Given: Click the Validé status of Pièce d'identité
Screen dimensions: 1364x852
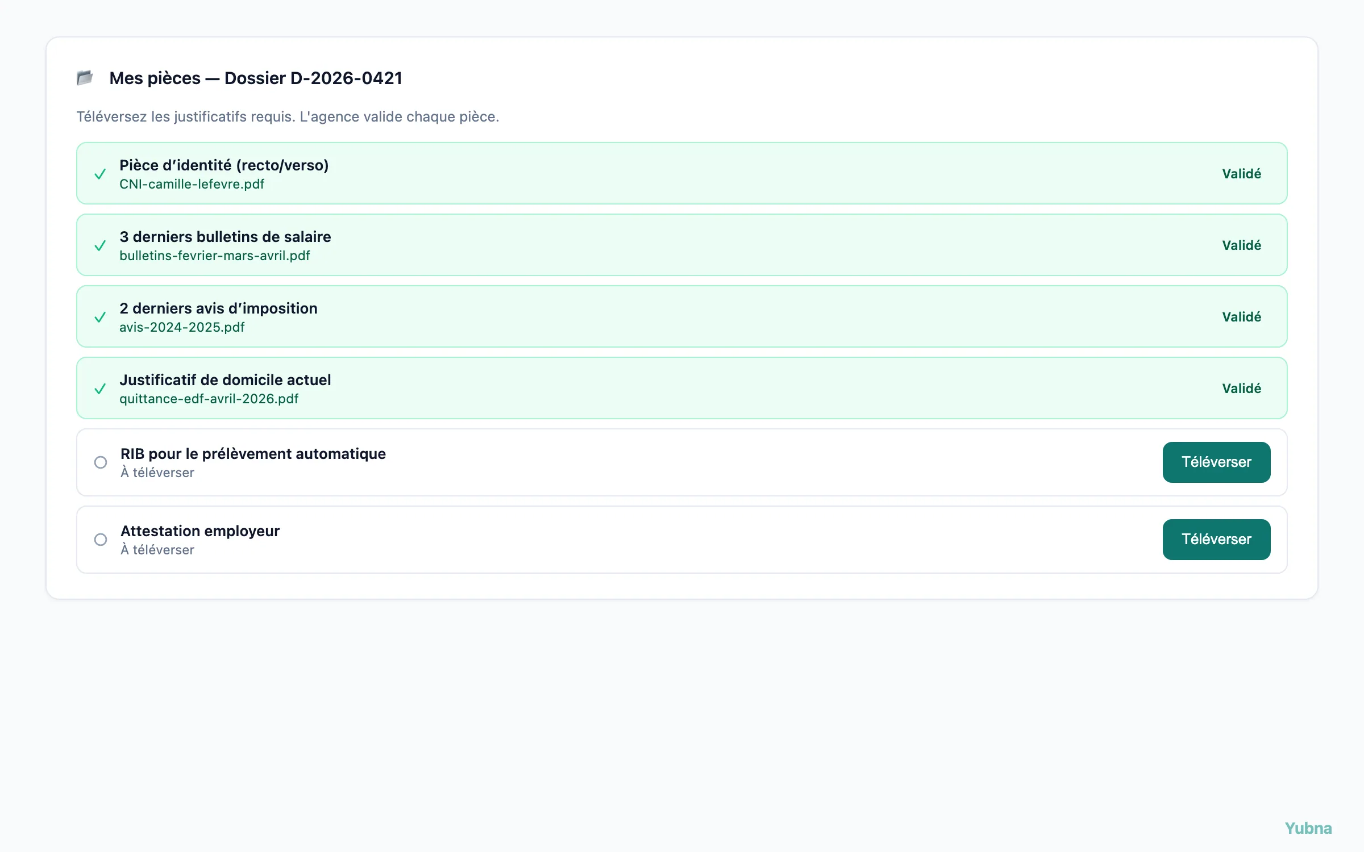Looking at the screenshot, I should coord(1242,174).
